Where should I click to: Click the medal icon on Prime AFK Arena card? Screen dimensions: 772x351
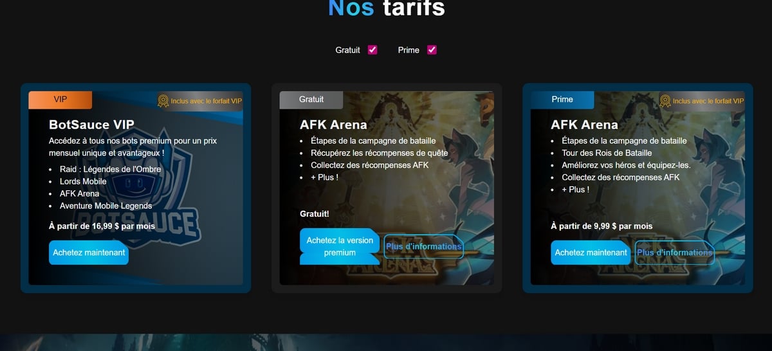(x=665, y=101)
